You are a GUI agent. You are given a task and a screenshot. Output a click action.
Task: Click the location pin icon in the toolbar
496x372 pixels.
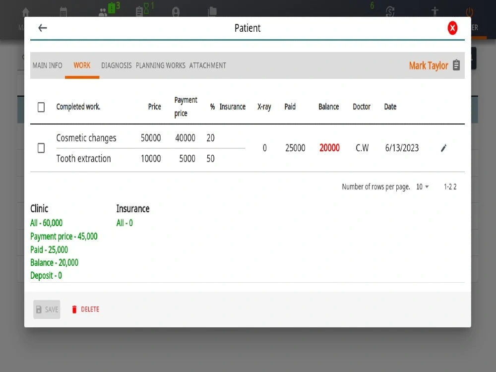tap(176, 10)
